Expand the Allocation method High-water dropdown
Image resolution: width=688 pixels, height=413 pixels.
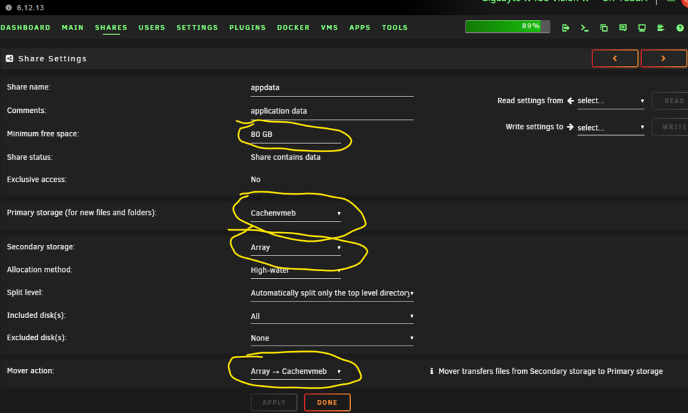pos(296,271)
